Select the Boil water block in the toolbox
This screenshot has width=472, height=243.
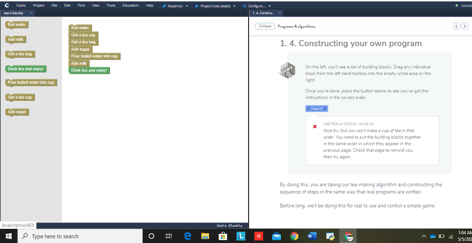(16, 24)
